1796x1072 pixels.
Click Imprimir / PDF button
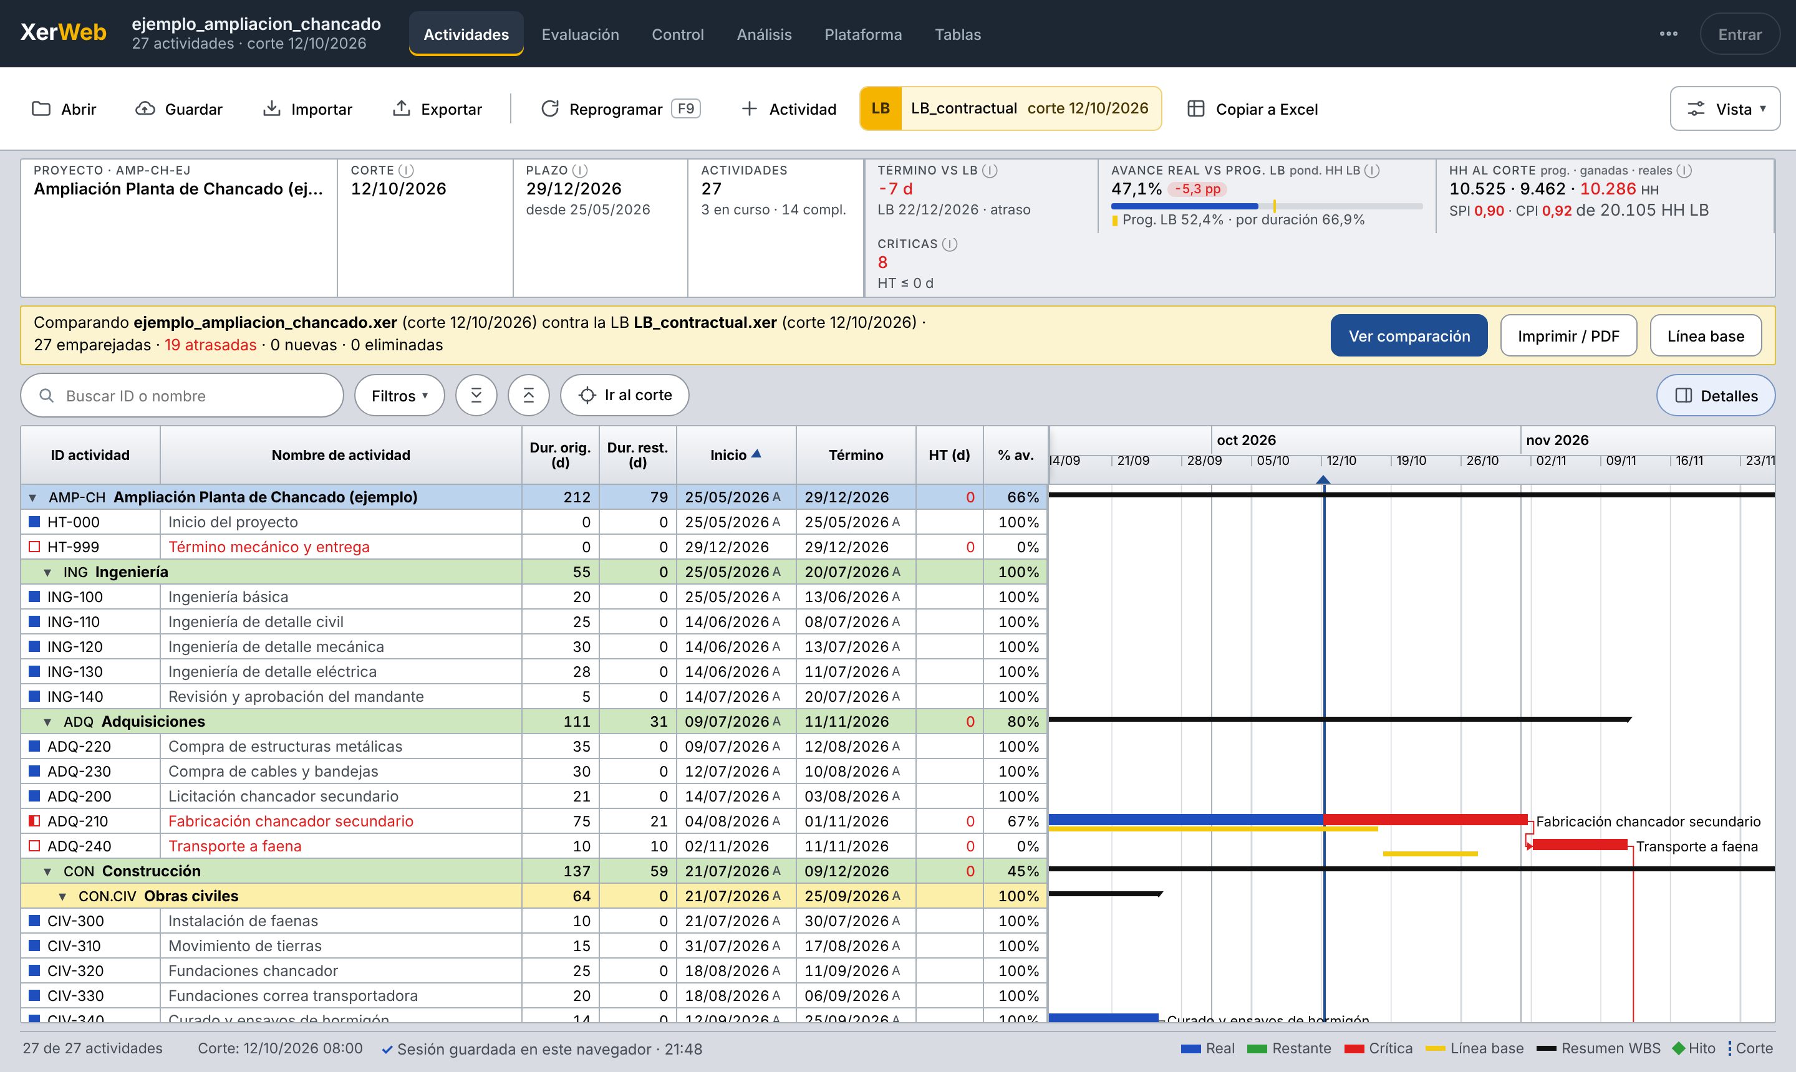point(1568,336)
